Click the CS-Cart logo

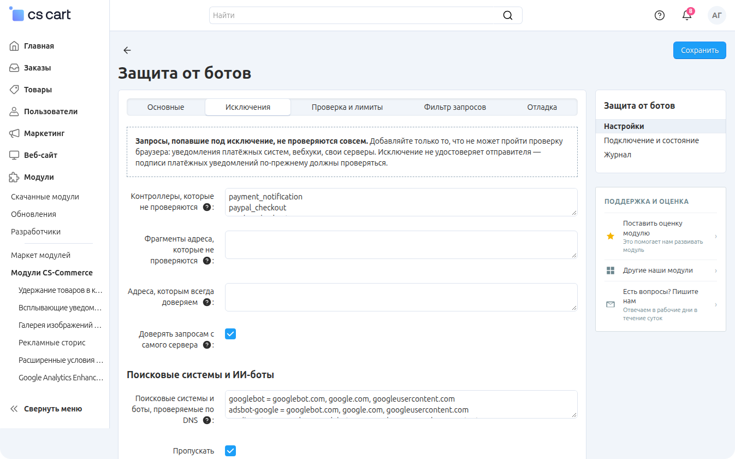[x=40, y=15]
